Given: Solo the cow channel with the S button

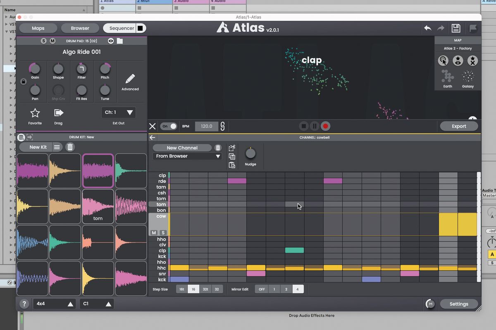Looking at the screenshot, I should pyautogui.click(x=163, y=233).
